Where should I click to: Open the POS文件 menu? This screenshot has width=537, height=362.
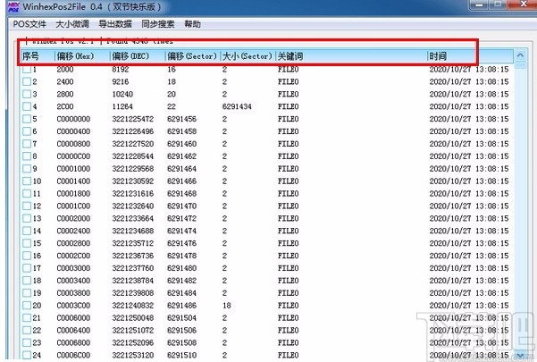[29, 24]
